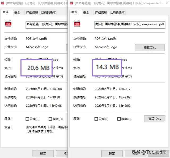This screenshot has height=158, width=170.
Task: Click 确定 button in right window
Action: (x=112, y=153)
